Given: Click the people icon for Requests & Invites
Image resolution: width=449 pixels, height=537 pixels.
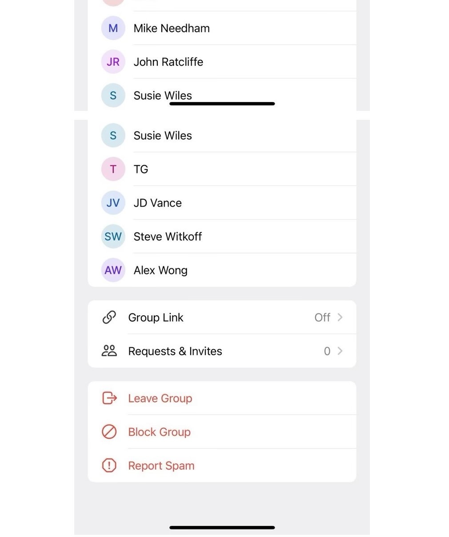Looking at the screenshot, I should 109,351.
